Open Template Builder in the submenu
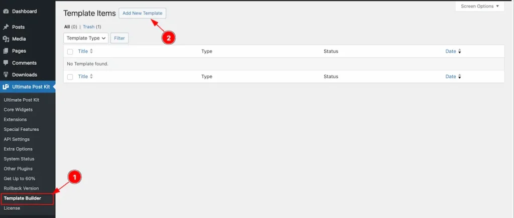 click(x=22, y=198)
